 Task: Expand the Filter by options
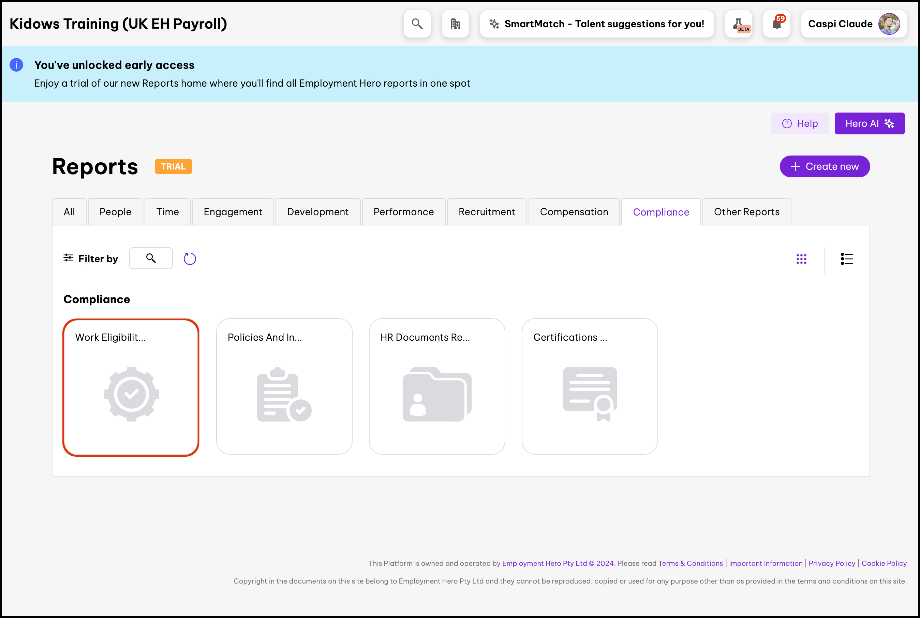[x=91, y=259]
